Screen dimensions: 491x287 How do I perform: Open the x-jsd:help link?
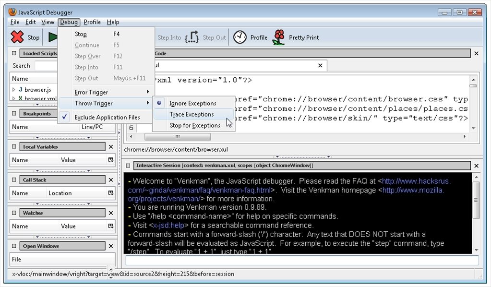tap(168, 226)
